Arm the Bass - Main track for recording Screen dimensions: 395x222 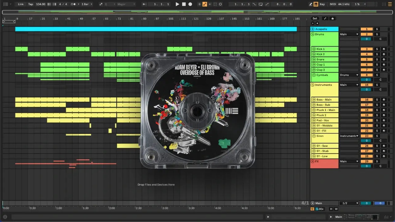[384, 100]
